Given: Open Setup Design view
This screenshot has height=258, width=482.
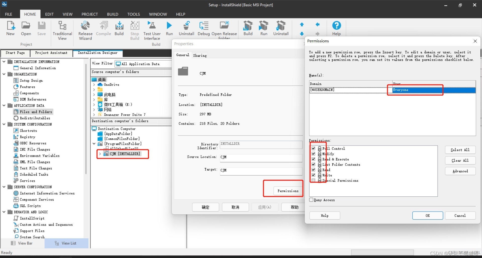Looking at the screenshot, I should pyautogui.click(x=31, y=80).
